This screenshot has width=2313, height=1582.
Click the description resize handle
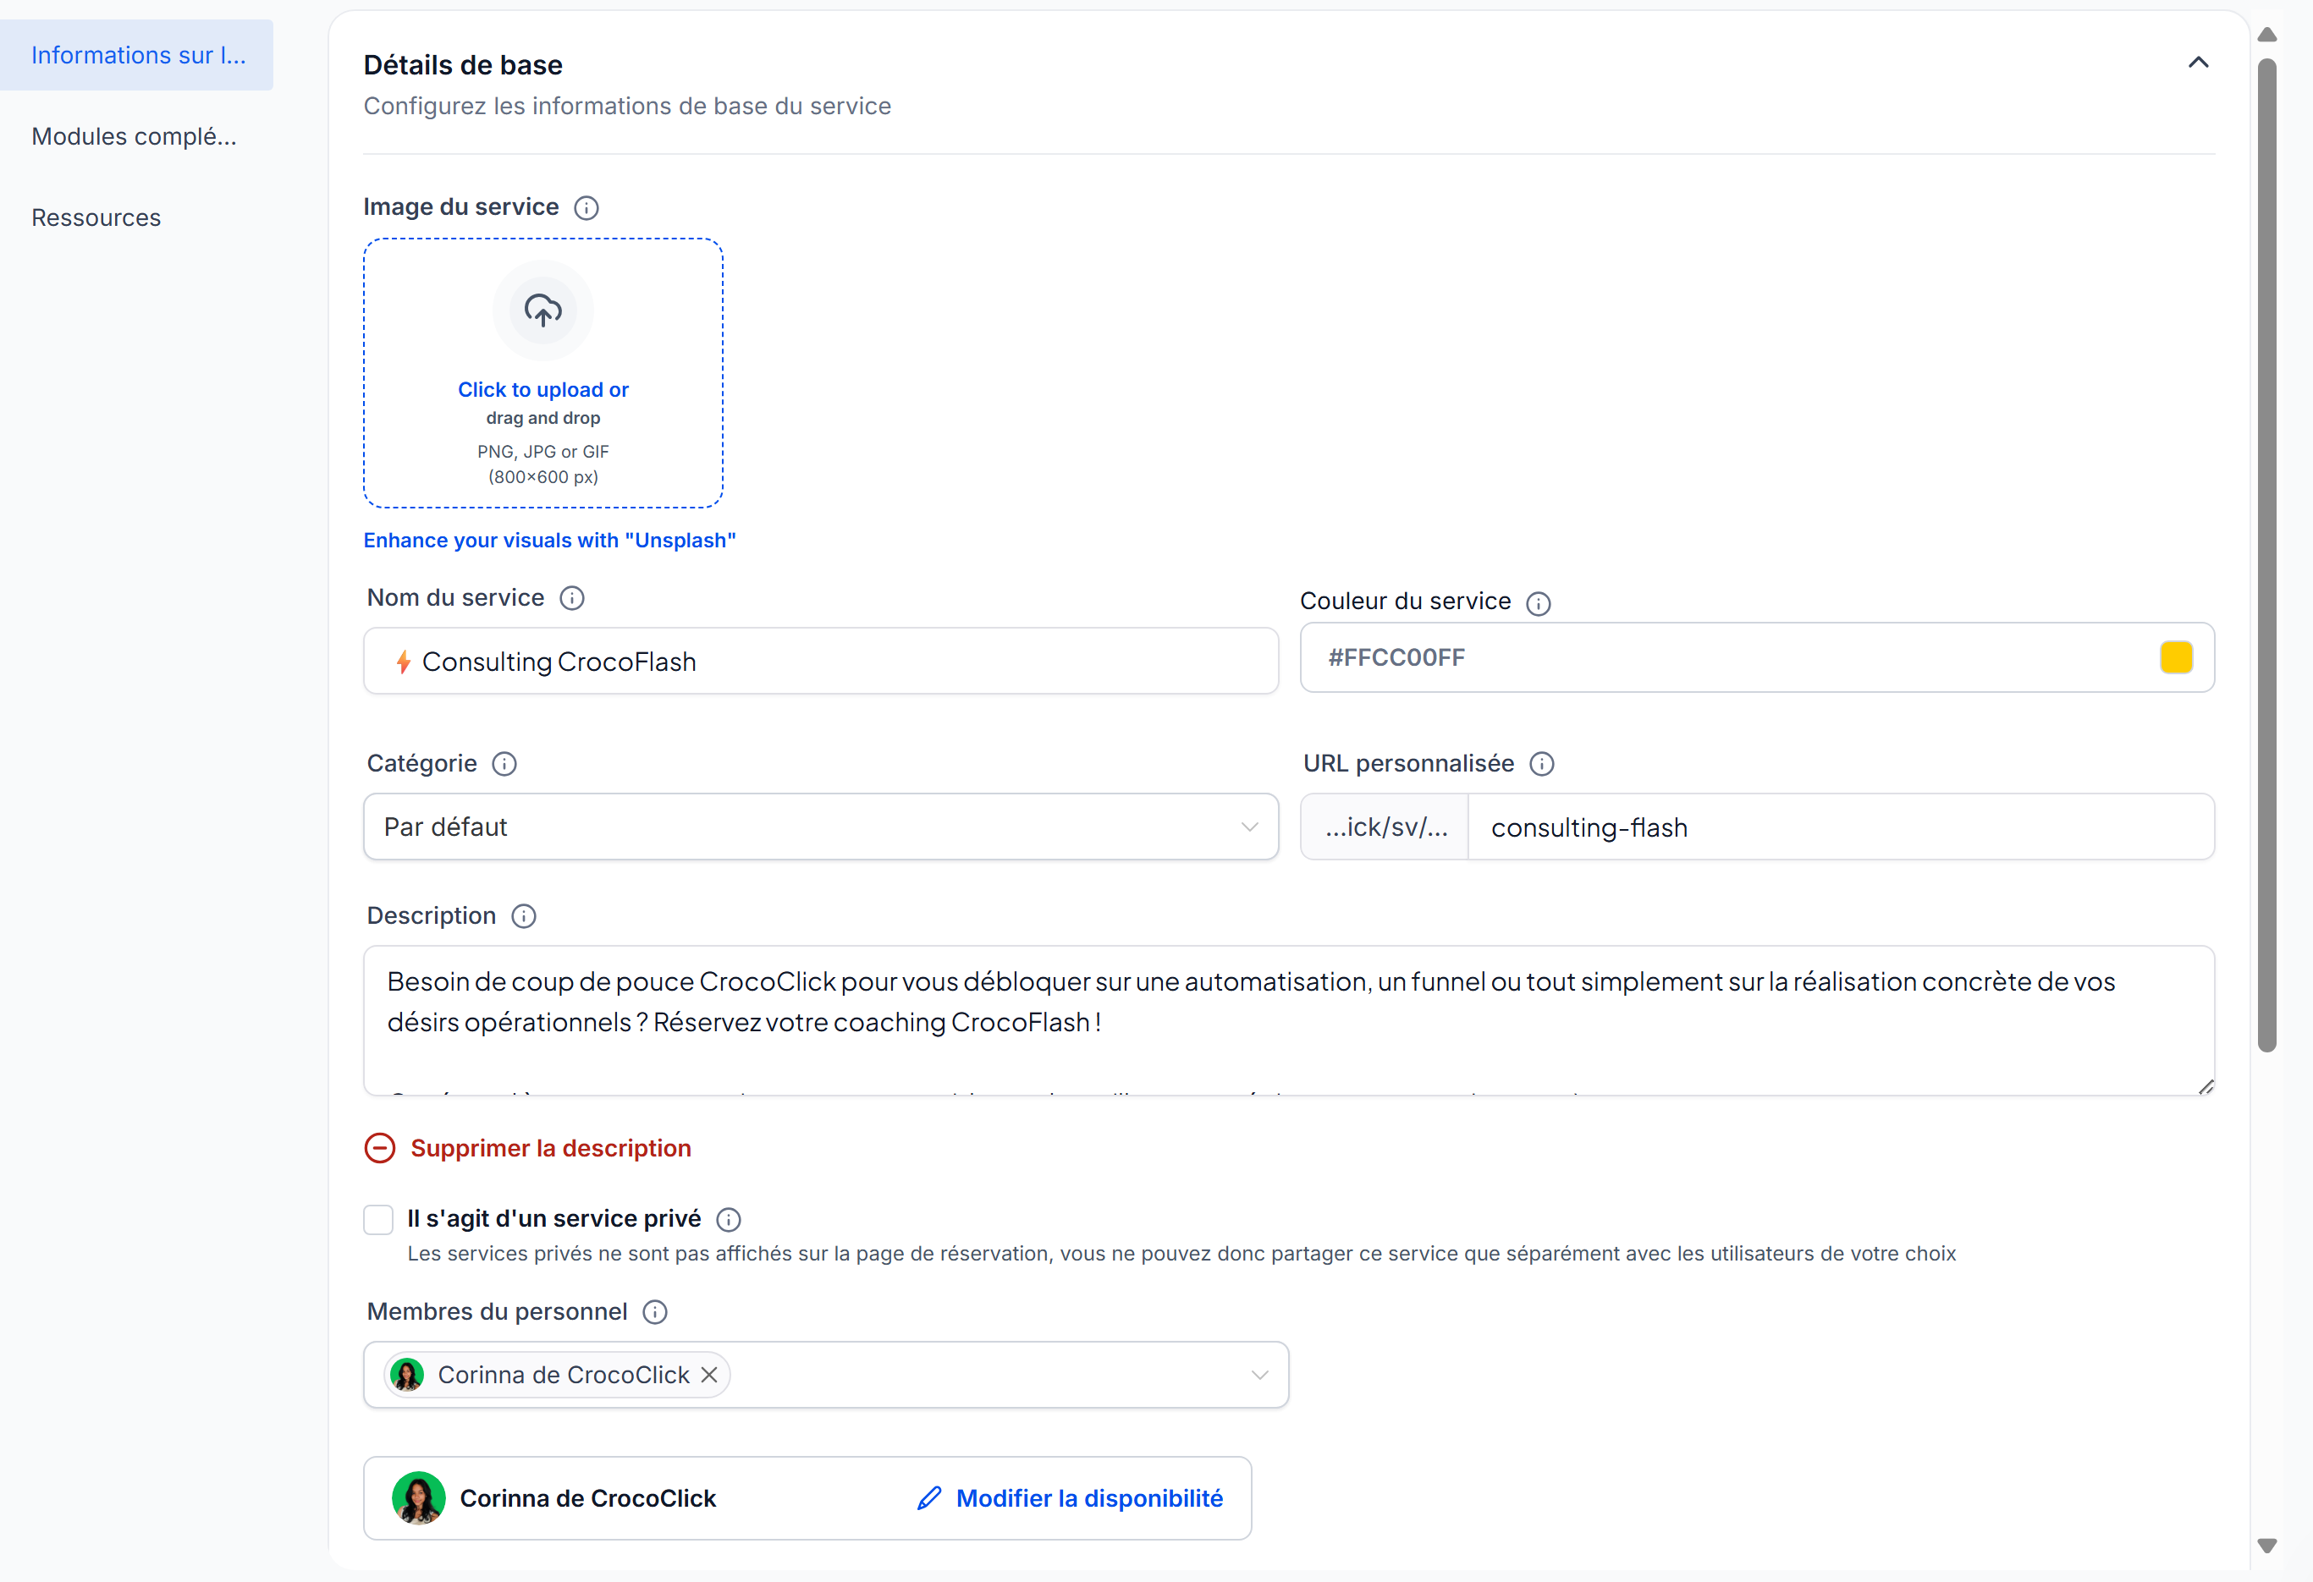point(2206,1086)
